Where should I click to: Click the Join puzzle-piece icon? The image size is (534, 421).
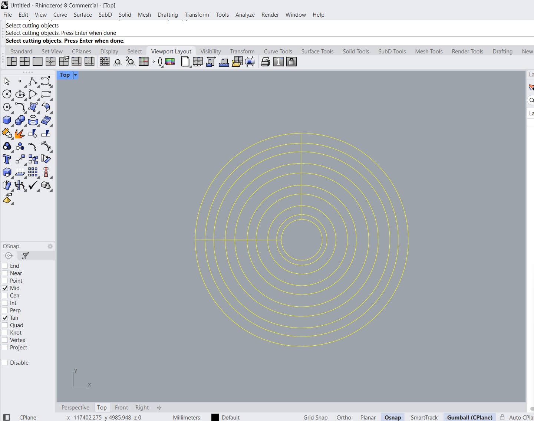coord(7,134)
